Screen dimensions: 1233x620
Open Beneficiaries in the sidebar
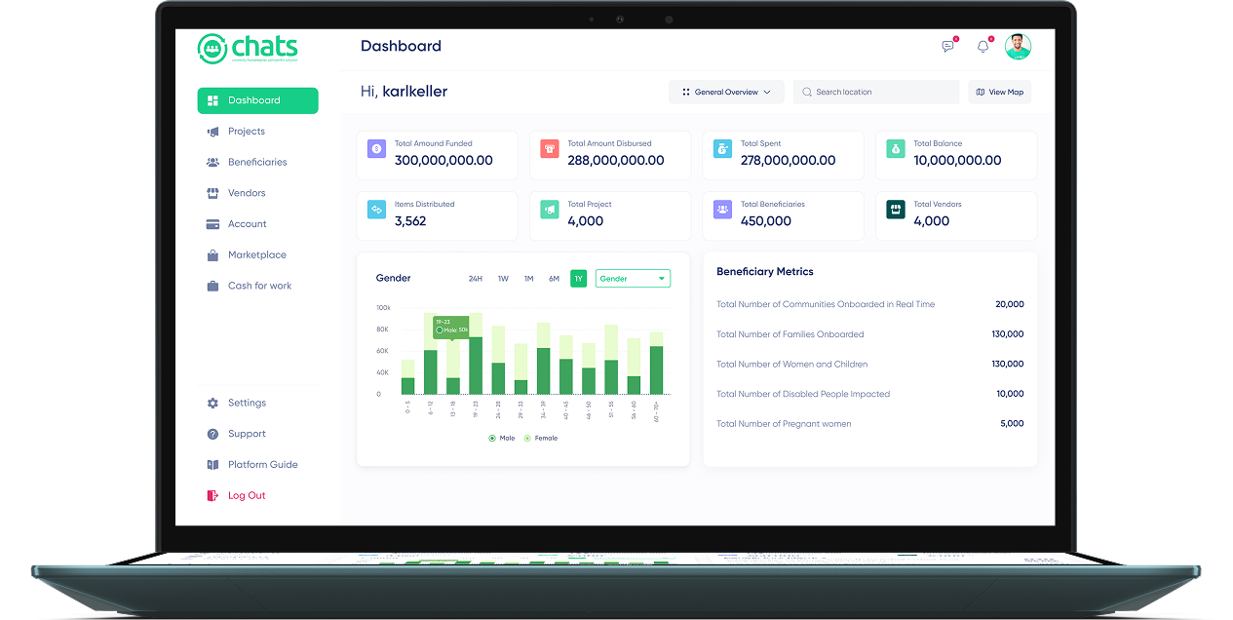[x=257, y=162]
